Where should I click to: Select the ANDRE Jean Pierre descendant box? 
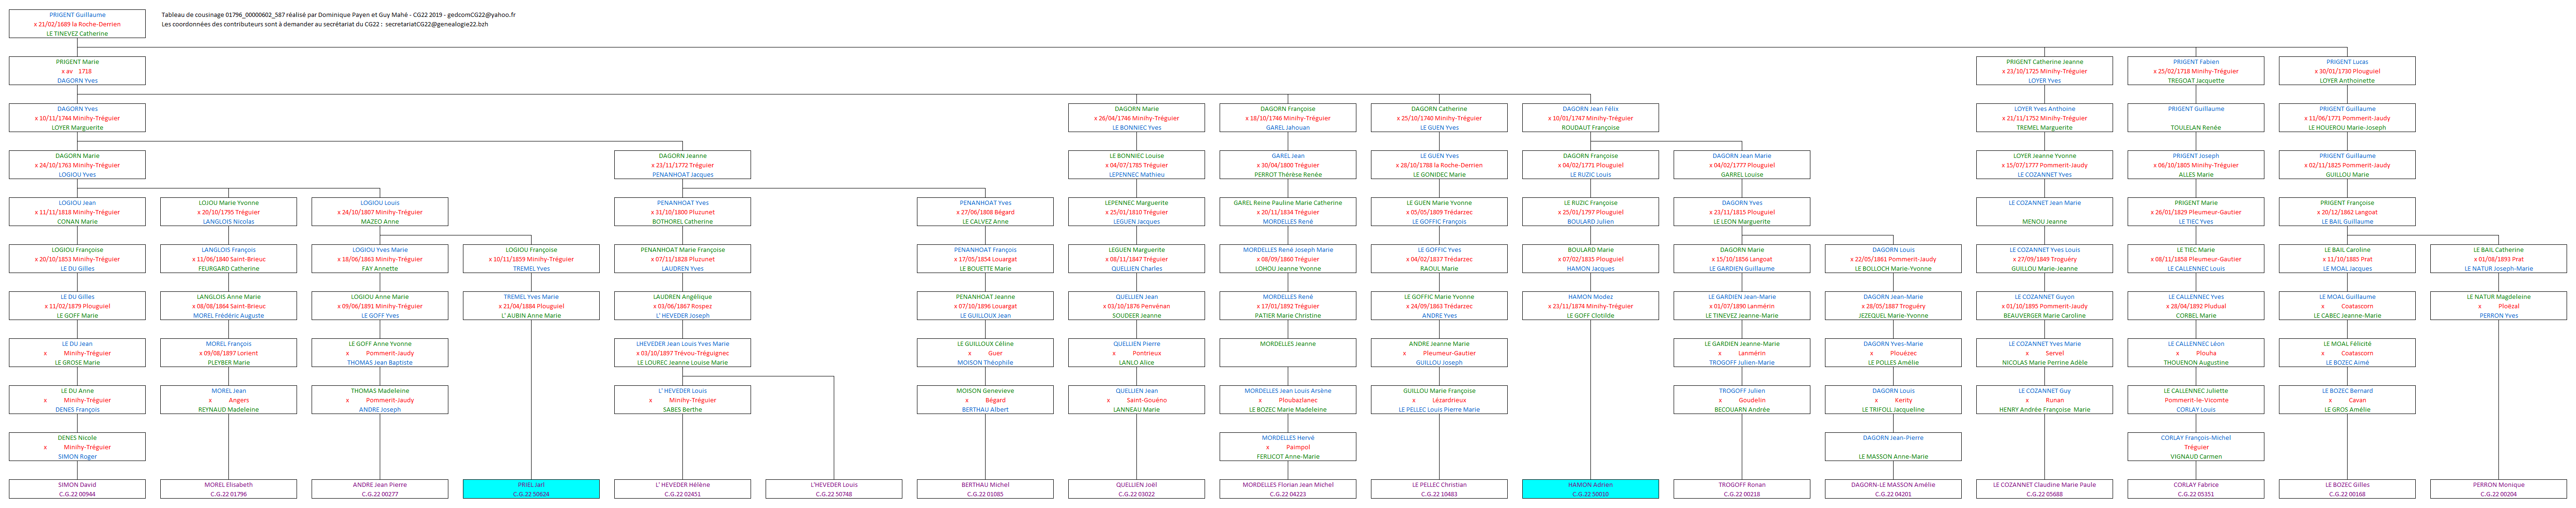[380, 489]
